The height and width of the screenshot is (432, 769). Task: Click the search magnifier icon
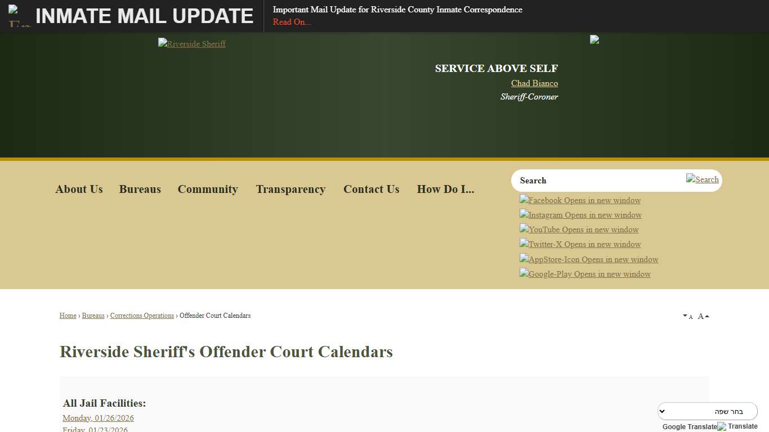point(703,179)
